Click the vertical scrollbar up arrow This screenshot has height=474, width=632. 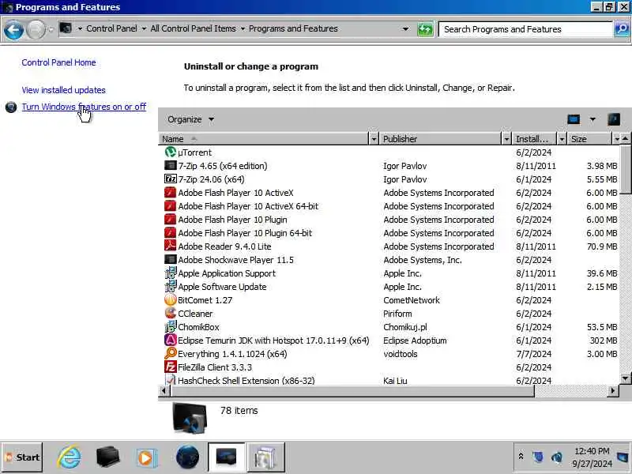pyautogui.click(x=625, y=139)
